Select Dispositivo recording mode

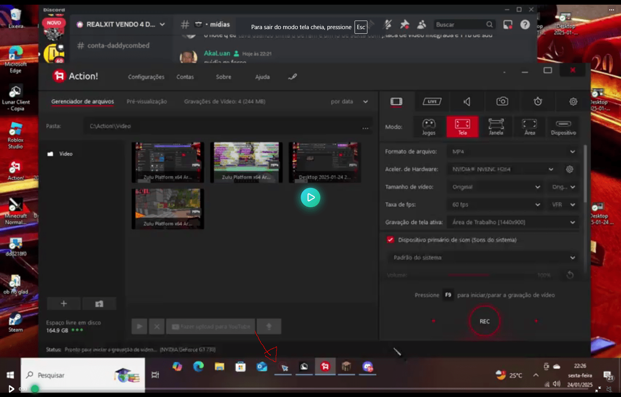pyautogui.click(x=563, y=127)
